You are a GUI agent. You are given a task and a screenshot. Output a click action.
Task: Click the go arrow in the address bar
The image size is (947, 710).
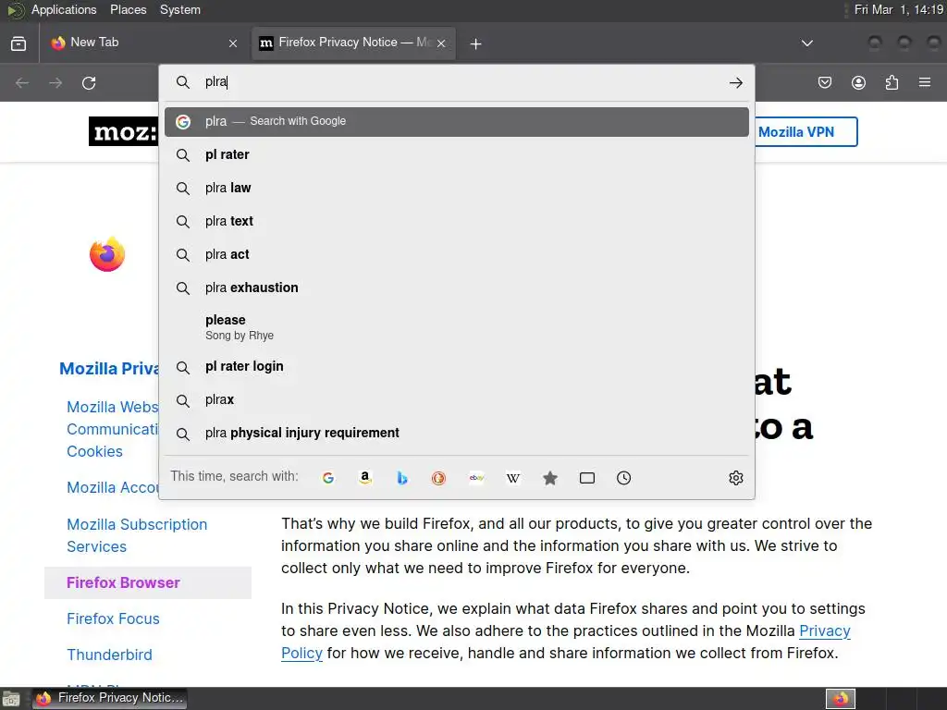pyautogui.click(x=735, y=82)
